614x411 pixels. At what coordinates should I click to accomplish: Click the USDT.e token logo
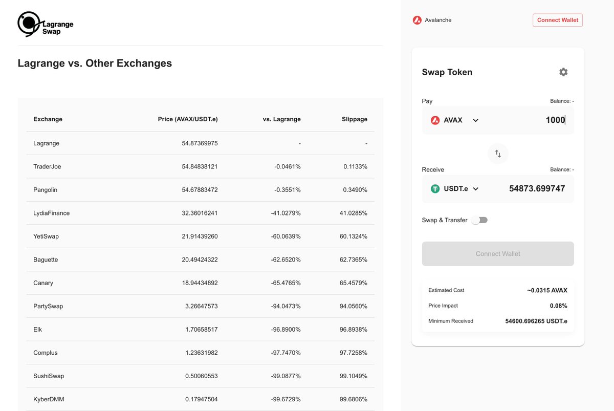435,189
